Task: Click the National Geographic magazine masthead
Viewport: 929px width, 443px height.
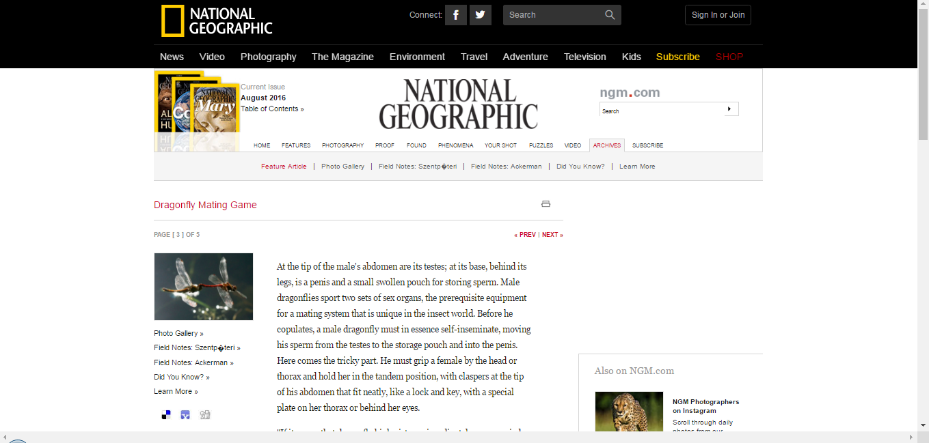Action: point(459,104)
